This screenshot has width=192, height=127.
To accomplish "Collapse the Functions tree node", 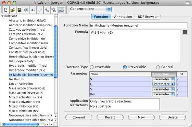I will 2,16.
